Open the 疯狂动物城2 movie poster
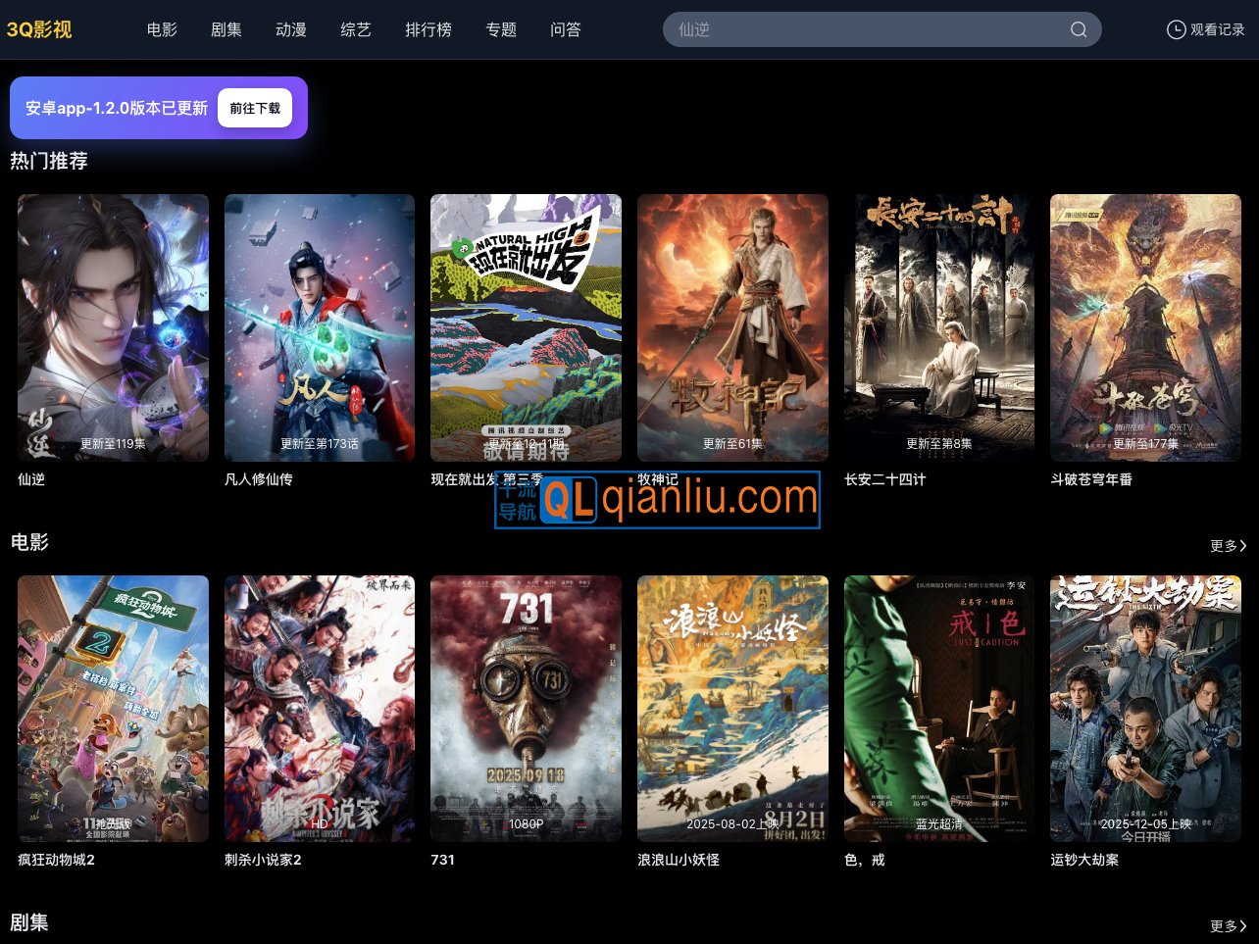 tap(113, 708)
